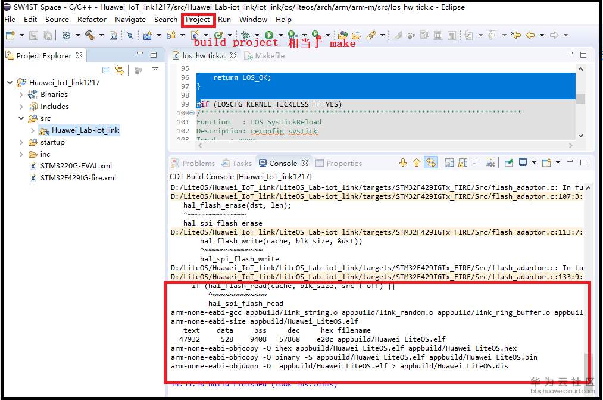Toggle the skip all breakpoints icon
603x400 pixels.
pyautogui.click(x=130, y=35)
